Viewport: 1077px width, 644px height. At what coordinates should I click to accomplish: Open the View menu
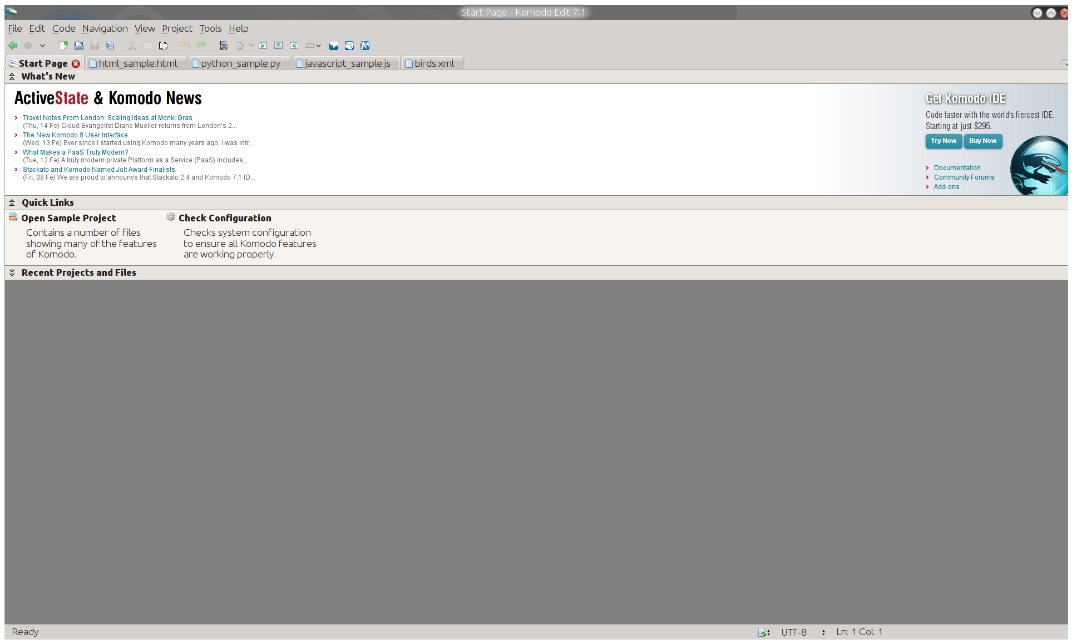tap(145, 28)
